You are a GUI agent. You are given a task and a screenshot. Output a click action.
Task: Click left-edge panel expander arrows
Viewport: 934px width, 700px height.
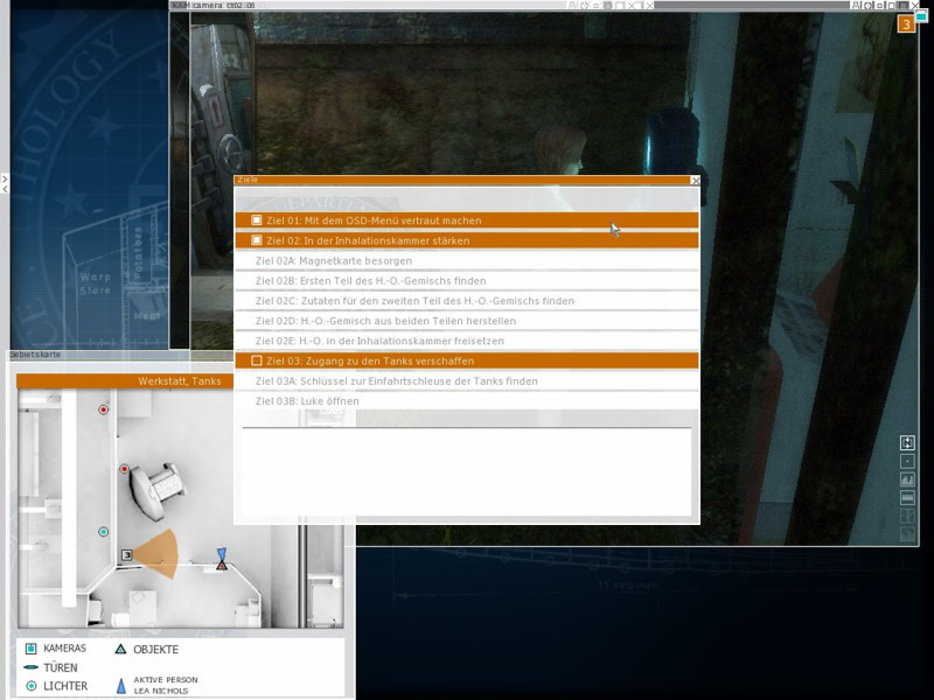click(4, 184)
